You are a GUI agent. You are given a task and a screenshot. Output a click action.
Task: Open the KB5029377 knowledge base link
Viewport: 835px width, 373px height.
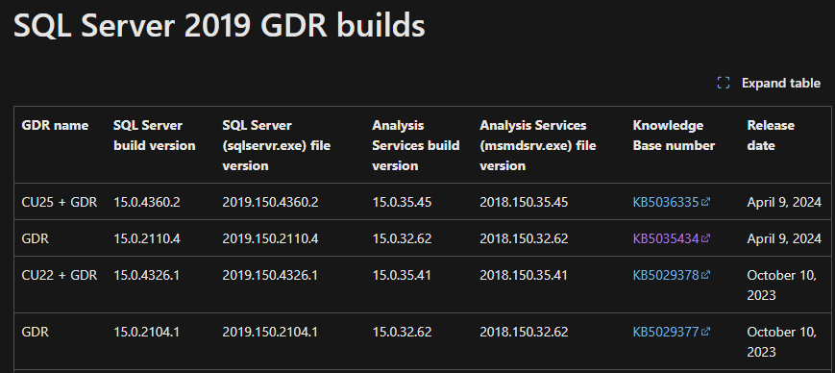tap(665, 332)
